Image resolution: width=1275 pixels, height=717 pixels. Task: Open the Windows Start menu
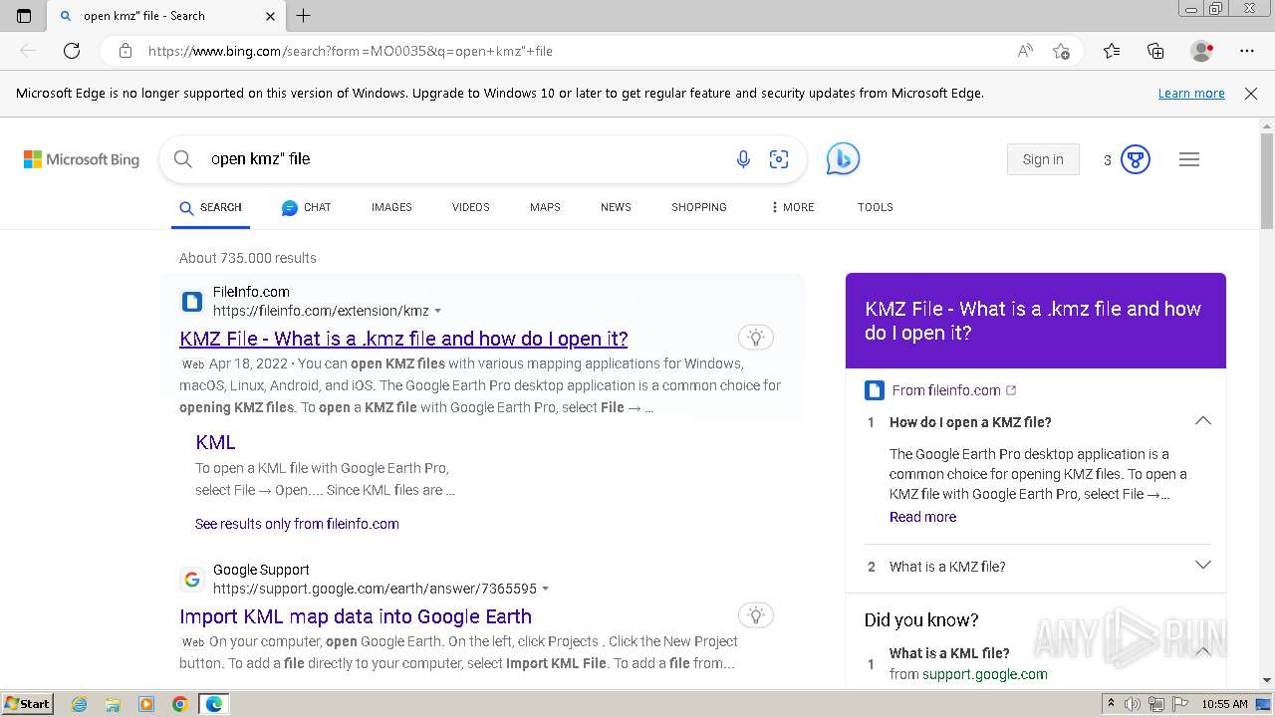click(x=28, y=704)
